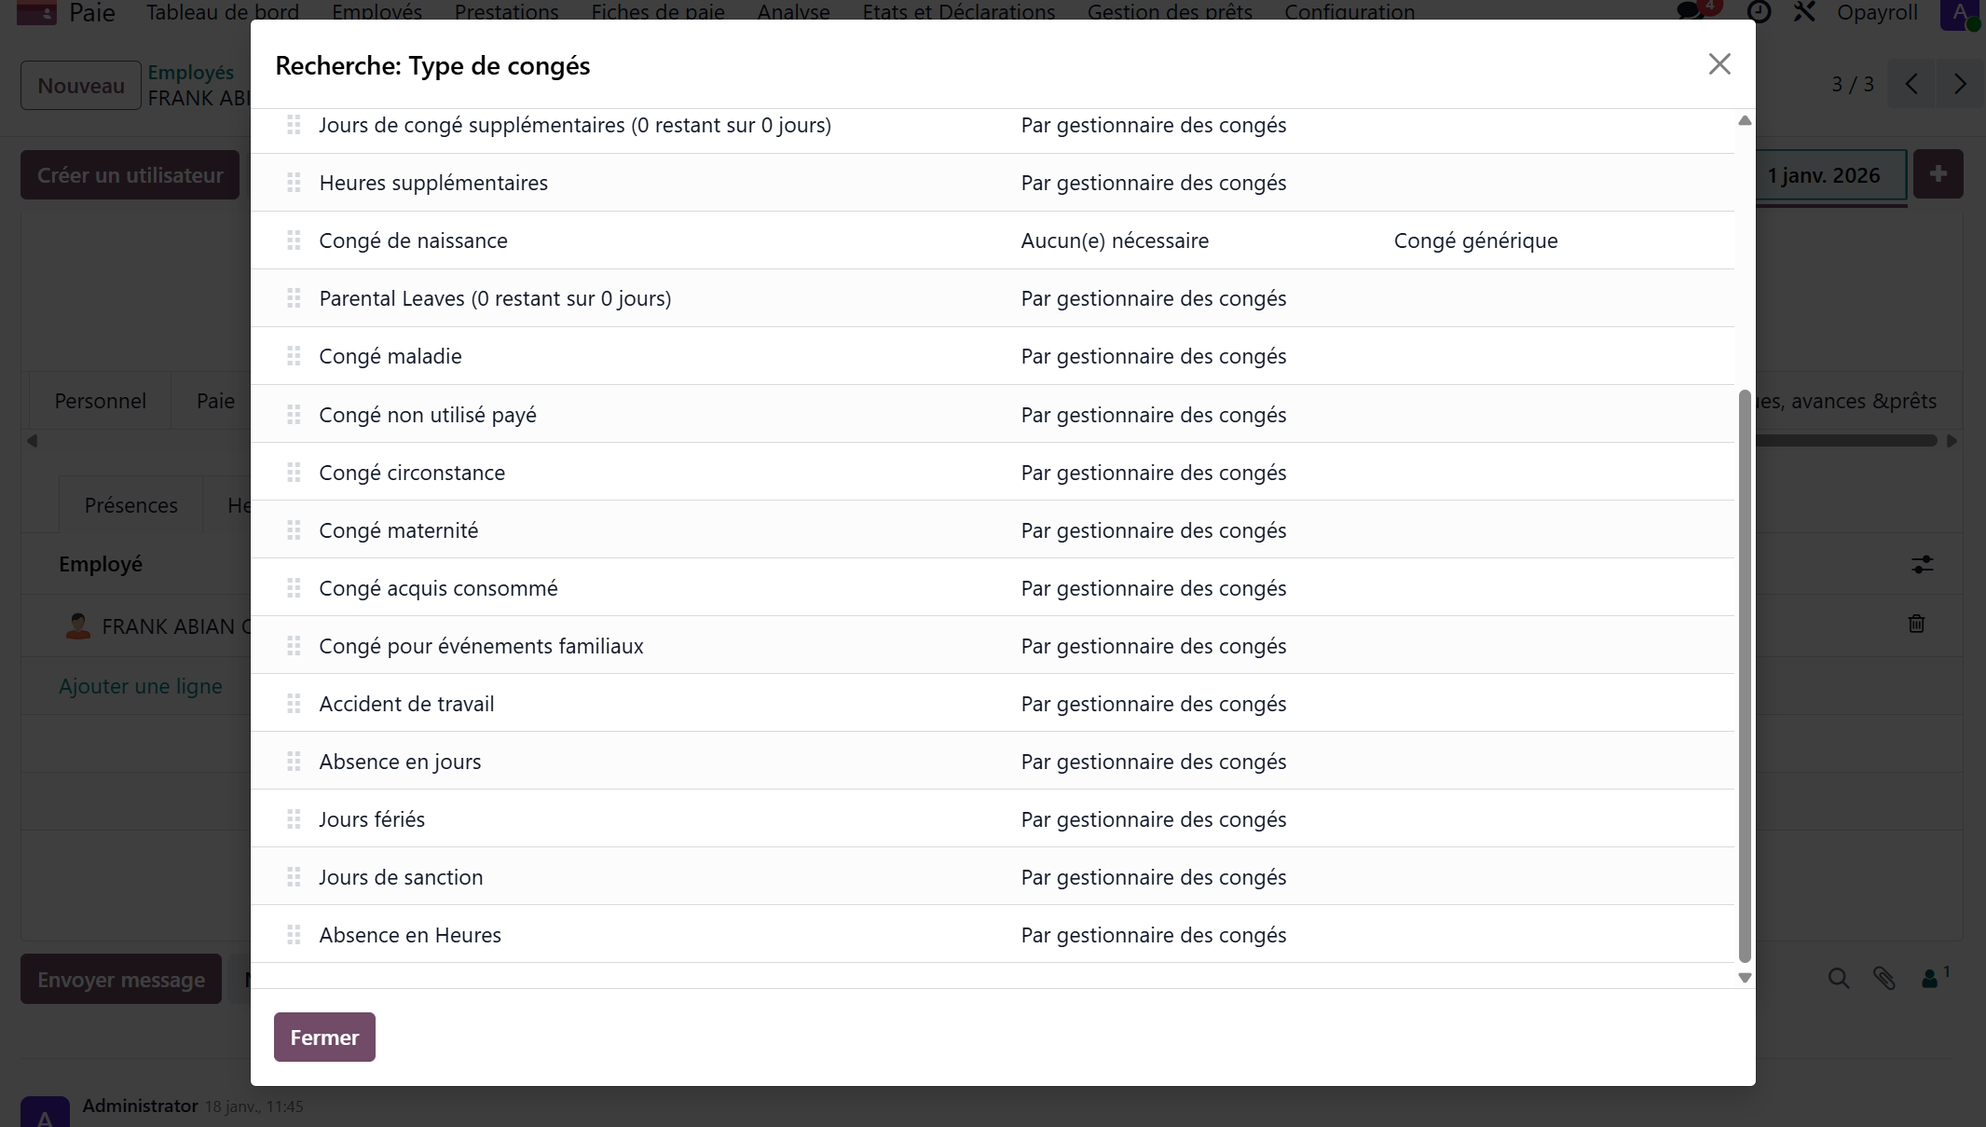Click drag handle beside Accident de travail
1986x1127 pixels.
(294, 704)
